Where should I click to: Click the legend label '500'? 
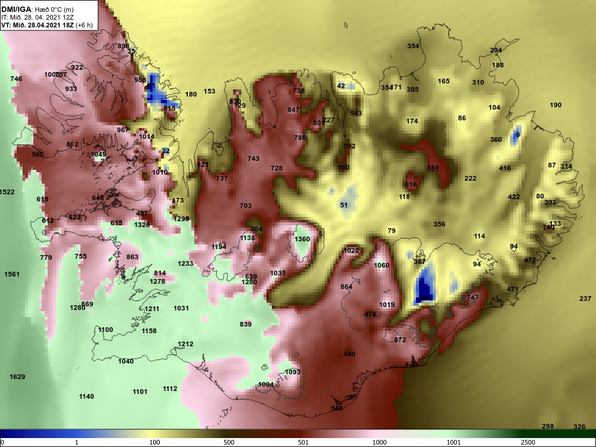pos(229,442)
